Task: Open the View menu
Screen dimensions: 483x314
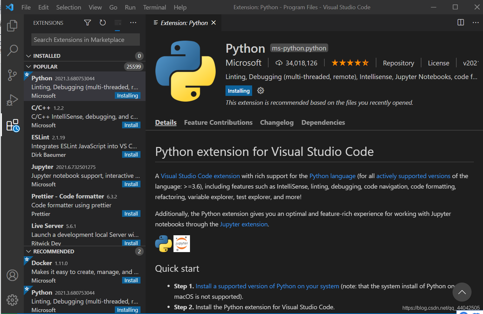Action: point(95,7)
